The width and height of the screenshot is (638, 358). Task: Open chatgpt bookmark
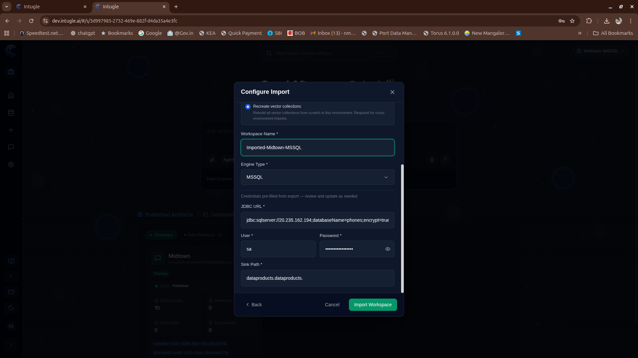point(83,33)
